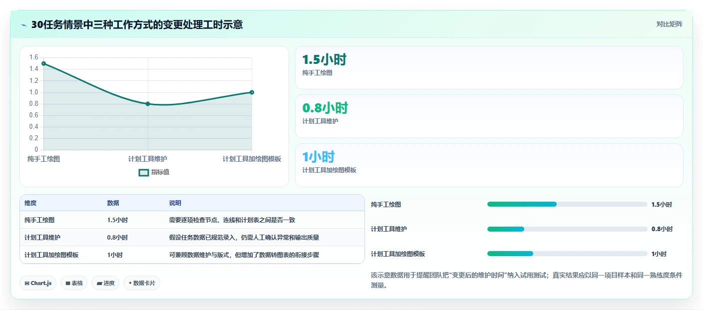Click the 纯手工绘图 progress row label
Image resolution: width=703 pixels, height=310 pixels.
(x=386, y=205)
